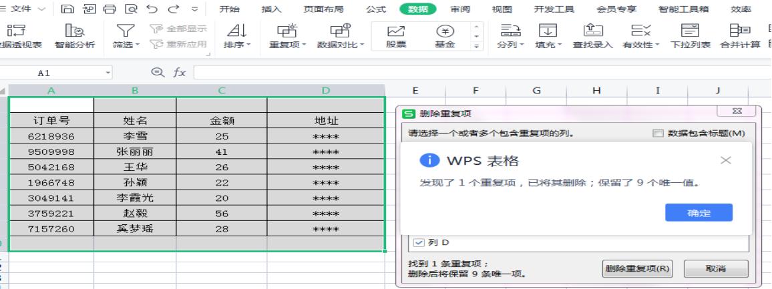The height and width of the screenshot is (289, 772).
Task: Close the WPS 表格 message with X
Action: 726,160
